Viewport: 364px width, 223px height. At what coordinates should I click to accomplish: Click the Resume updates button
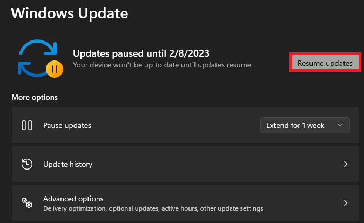[325, 63]
